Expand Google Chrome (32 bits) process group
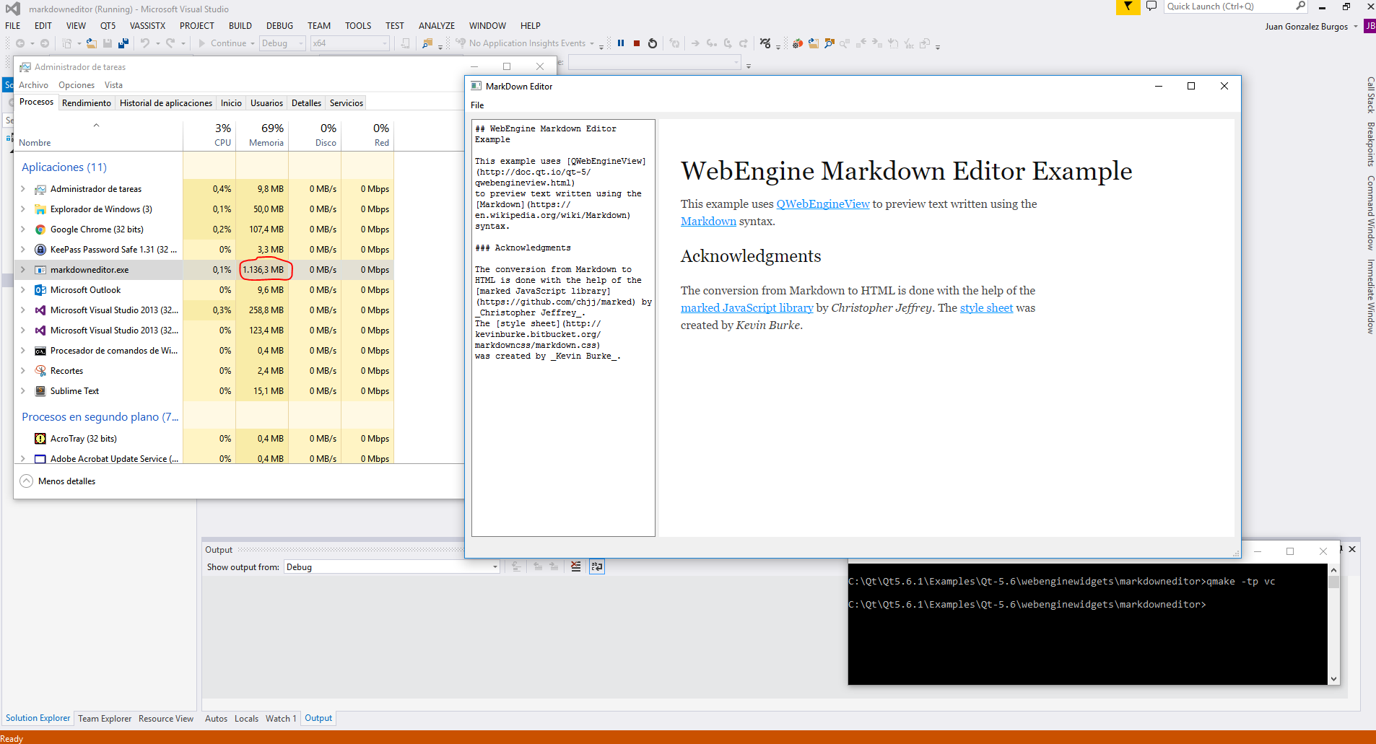Image resolution: width=1376 pixels, height=744 pixels. 23,229
